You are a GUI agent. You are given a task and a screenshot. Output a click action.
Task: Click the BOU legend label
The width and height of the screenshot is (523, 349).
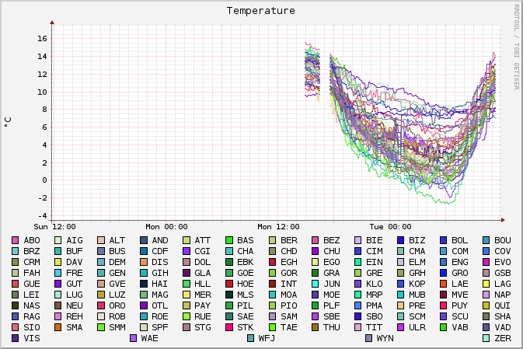point(503,240)
